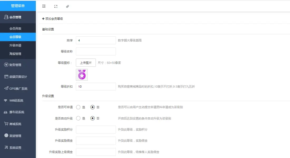
Task: Expand the 商城系统 menu section
Action: 18,124
